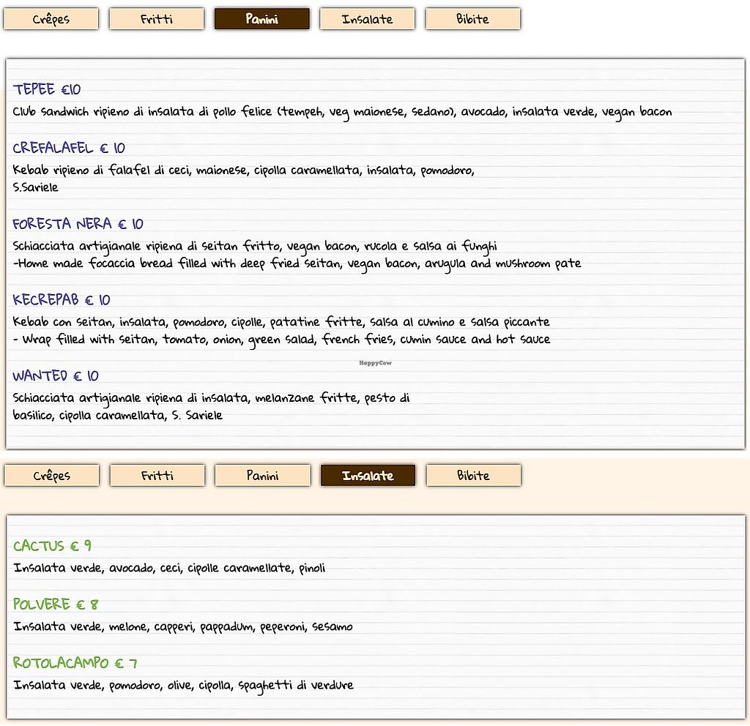Click the highlighted dark Insalate tab
The image size is (750, 726).
pos(368,476)
